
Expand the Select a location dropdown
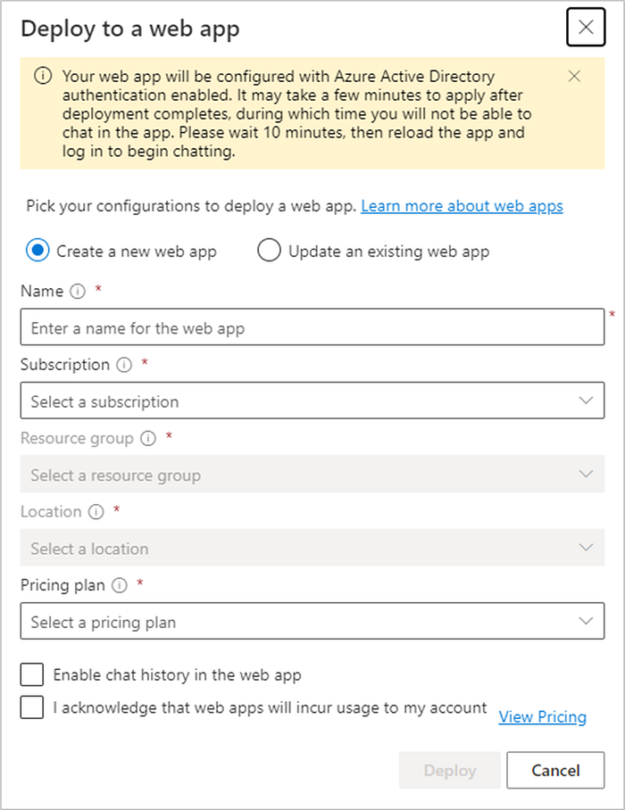312,547
